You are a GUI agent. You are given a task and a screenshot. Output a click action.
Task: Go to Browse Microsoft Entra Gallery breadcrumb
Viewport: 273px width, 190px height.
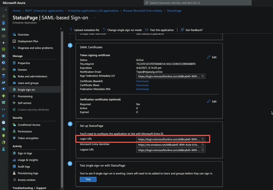143,11
